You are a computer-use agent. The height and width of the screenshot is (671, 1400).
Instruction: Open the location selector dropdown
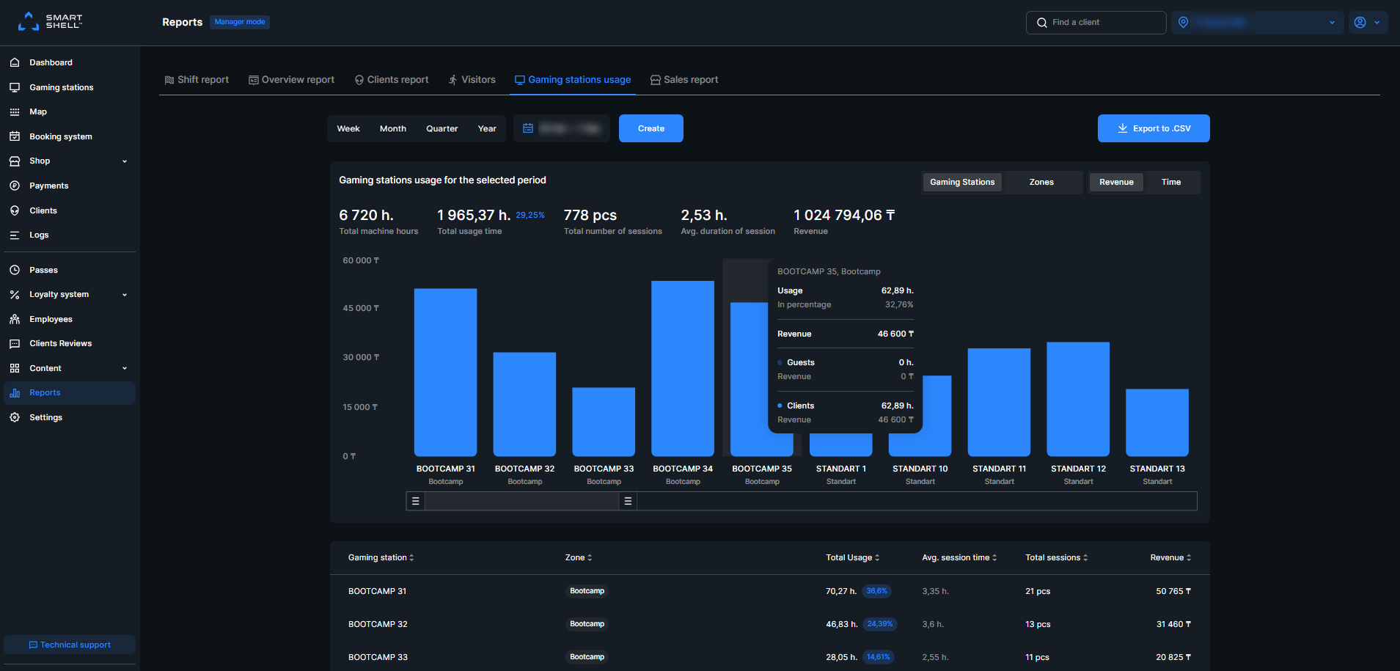click(x=1256, y=22)
